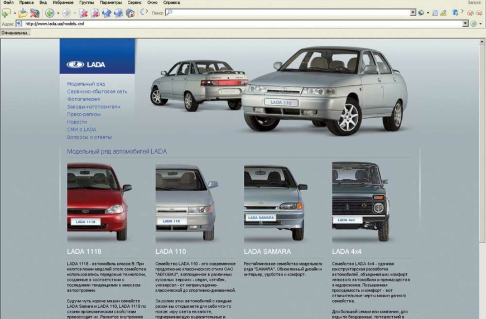
Task: Switch to the Официальны... tab
Action: click(x=15, y=33)
